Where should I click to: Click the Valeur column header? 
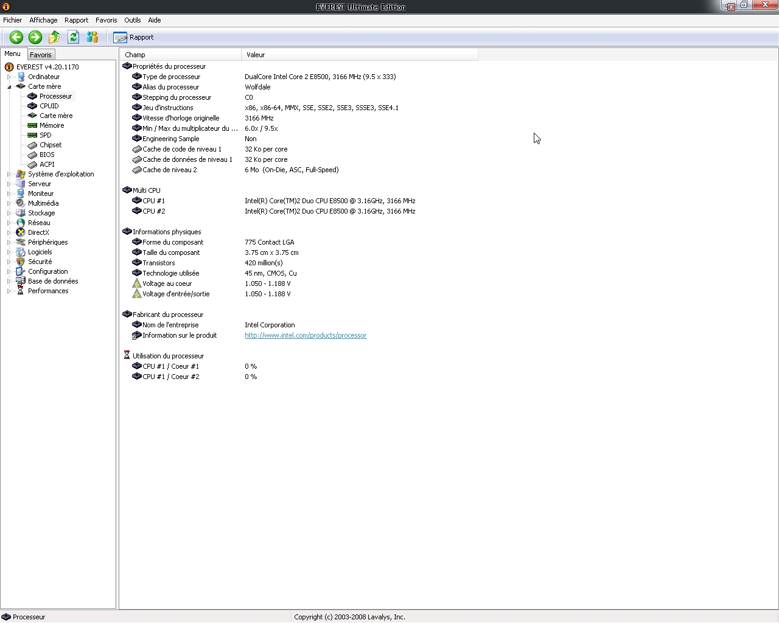click(x=360, y=55)
